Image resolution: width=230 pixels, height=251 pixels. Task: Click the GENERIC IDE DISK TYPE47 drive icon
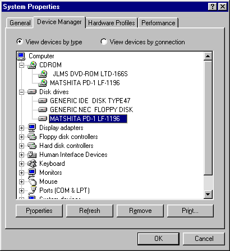[43, 101]
